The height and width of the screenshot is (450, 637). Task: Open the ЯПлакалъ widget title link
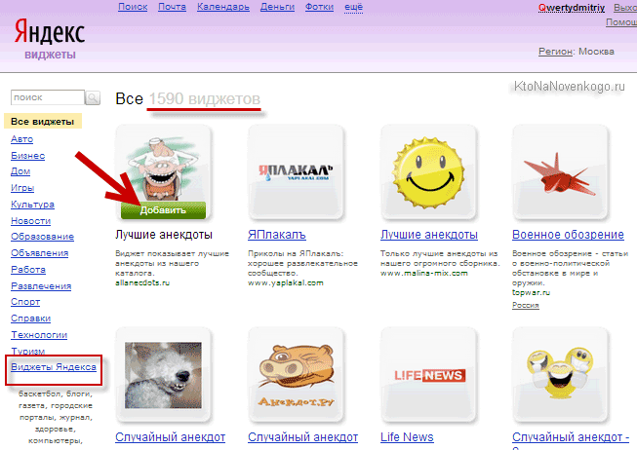(277, 235)
